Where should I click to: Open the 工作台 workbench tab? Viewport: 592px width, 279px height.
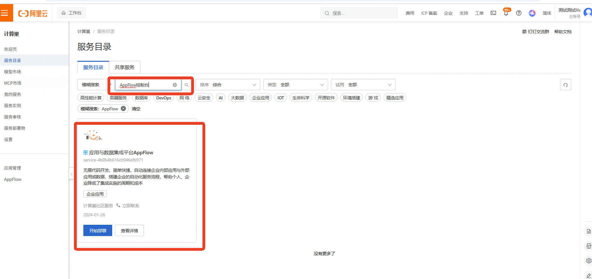71,13
